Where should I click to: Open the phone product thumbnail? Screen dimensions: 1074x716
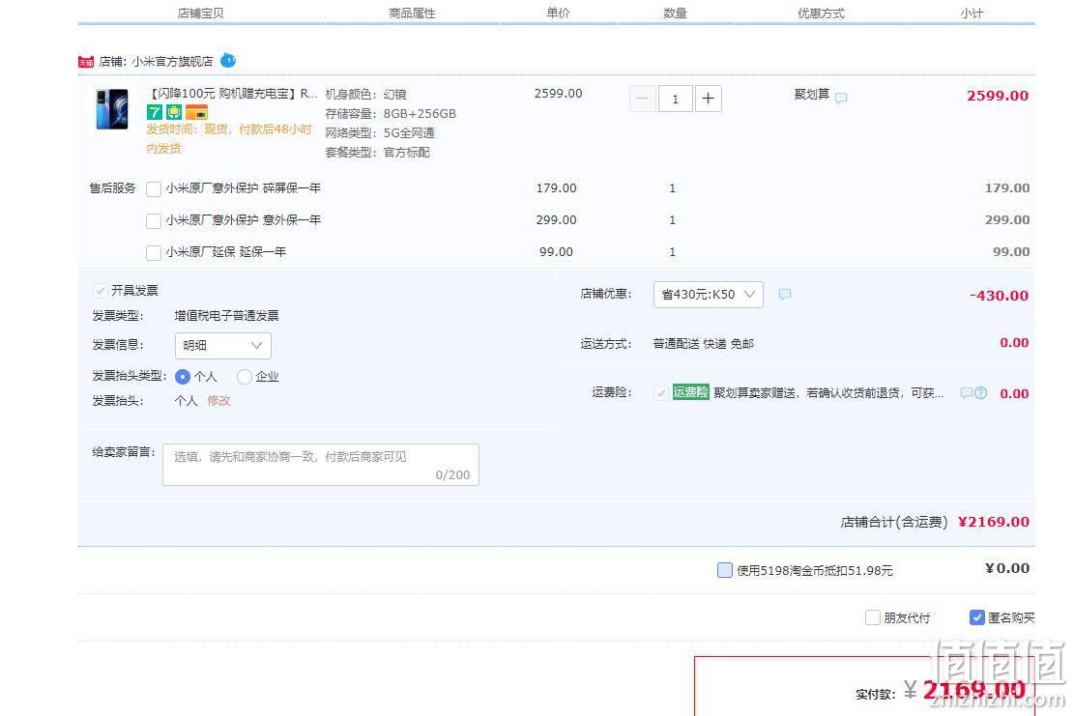coord(111,109)
